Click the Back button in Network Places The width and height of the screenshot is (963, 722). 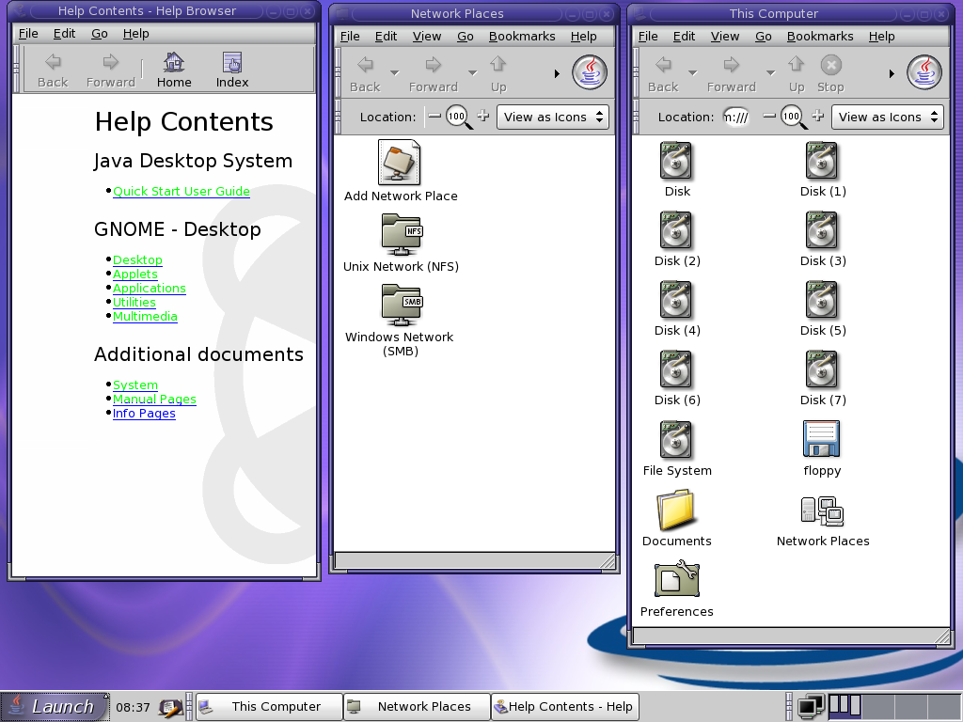[366, 73]
